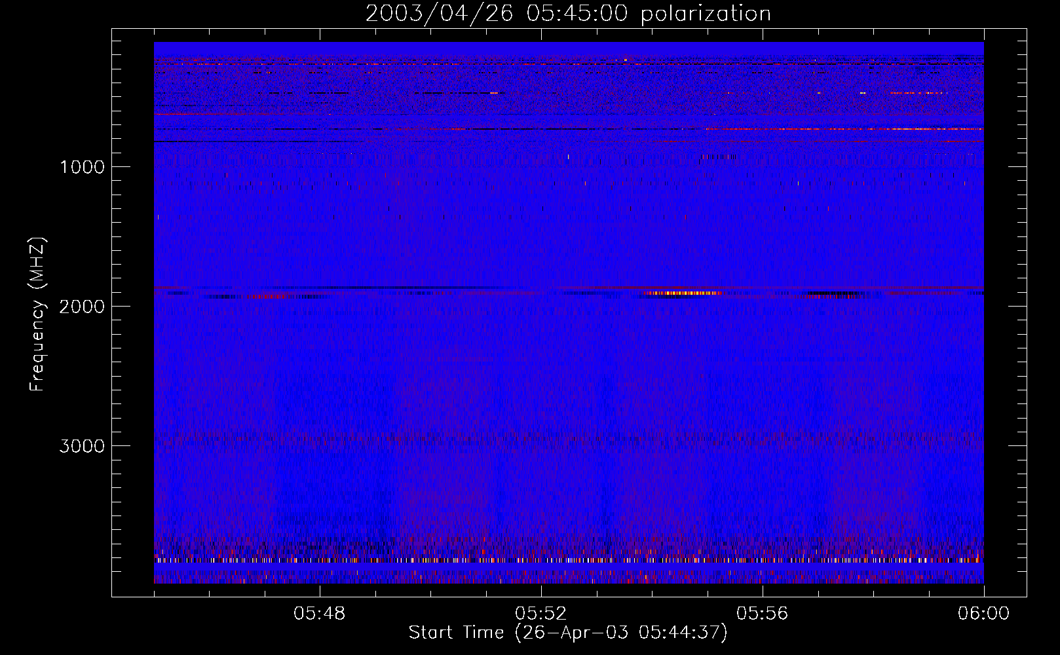This screenshot has width=1060, height=655.
Task: Click the '06:00' time tick label
Action: click(983, 614)
